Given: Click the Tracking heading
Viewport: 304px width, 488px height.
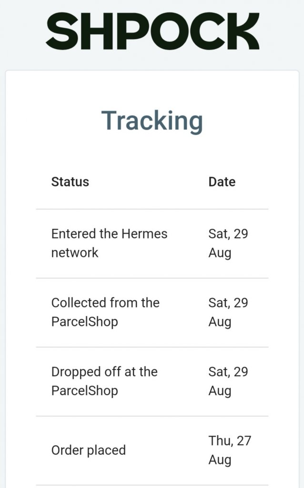Looking at the screenshot, I should (x=152, y=121).
